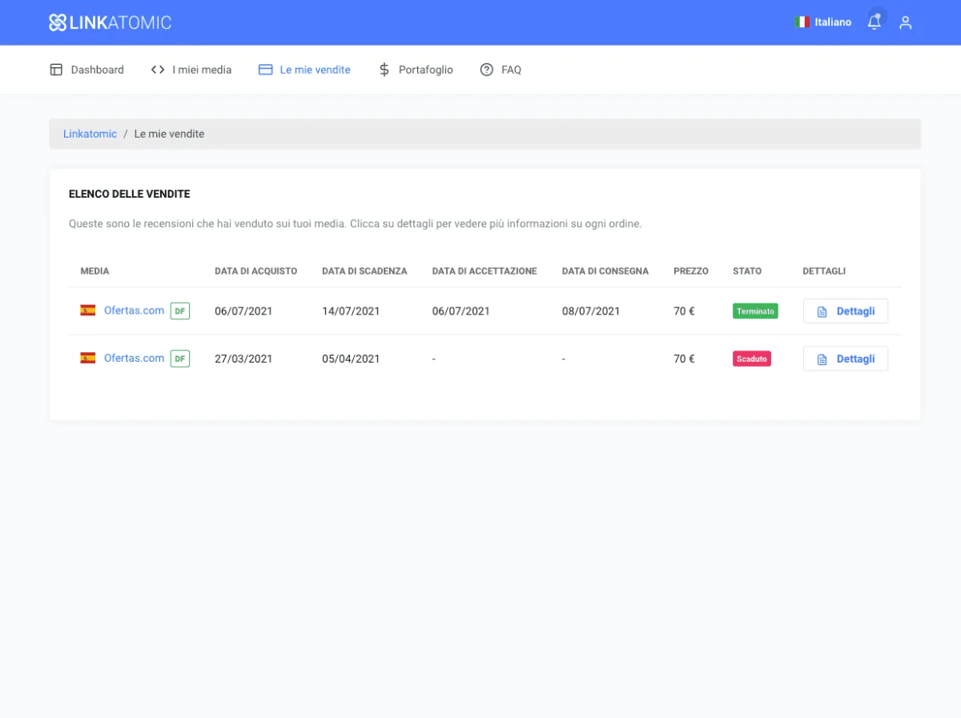Click the Linkatomic breadcrumb link
Image resolution: width=961 pixels, height=718 pixels.
90,134
